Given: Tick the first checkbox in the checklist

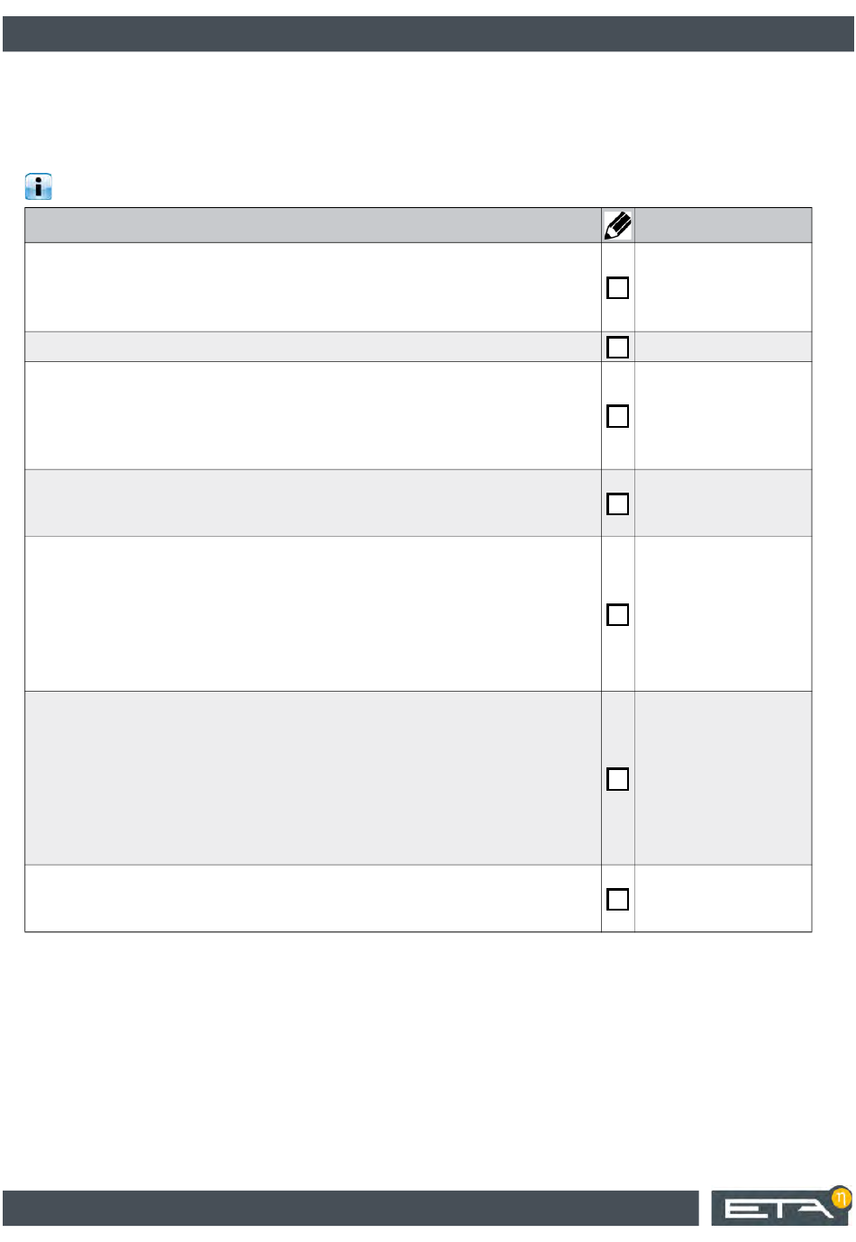Looking at the screenshot, I should [618, 287].
